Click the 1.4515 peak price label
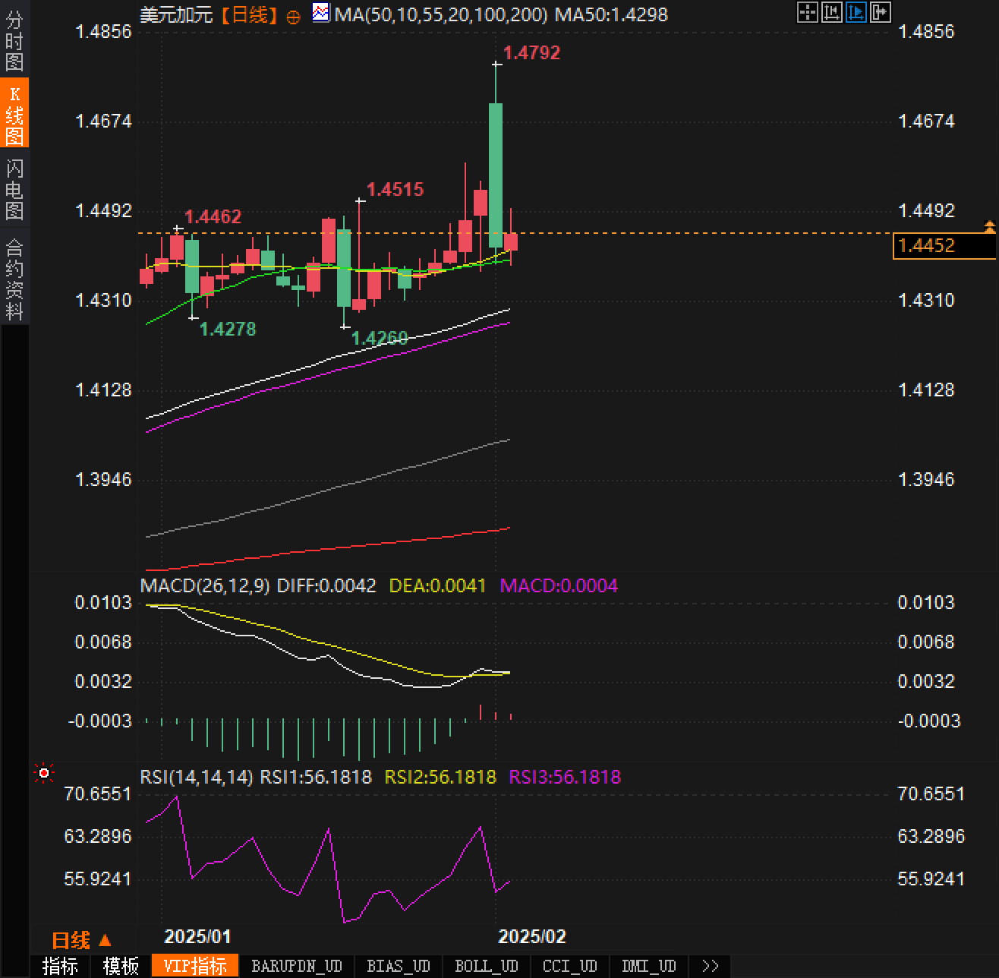 [x=395, y=189]
